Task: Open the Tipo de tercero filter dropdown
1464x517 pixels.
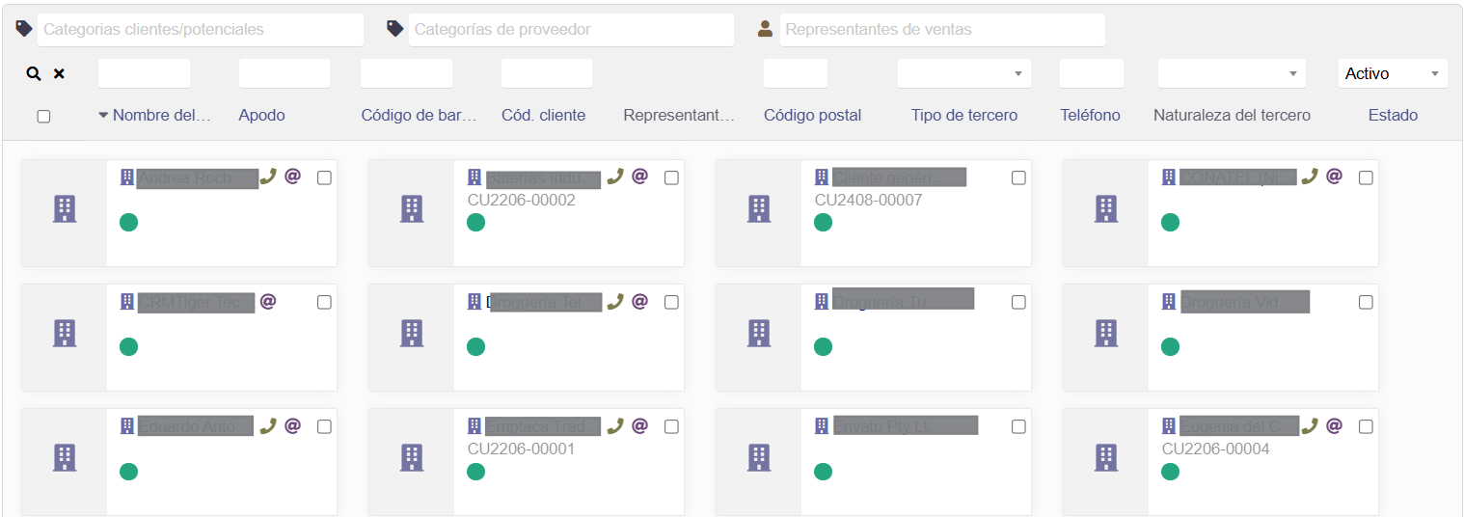Action: (x=963, y=73)
